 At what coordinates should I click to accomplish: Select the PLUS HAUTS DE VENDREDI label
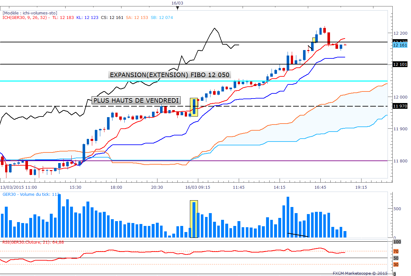(x=136, y=100)
